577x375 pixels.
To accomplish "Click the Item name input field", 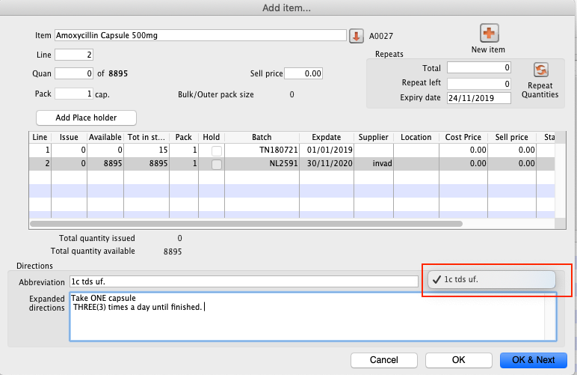I will (x=199, y=35).
